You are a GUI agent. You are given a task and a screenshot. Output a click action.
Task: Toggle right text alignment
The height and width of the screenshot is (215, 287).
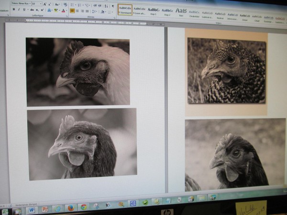(82, 11)
